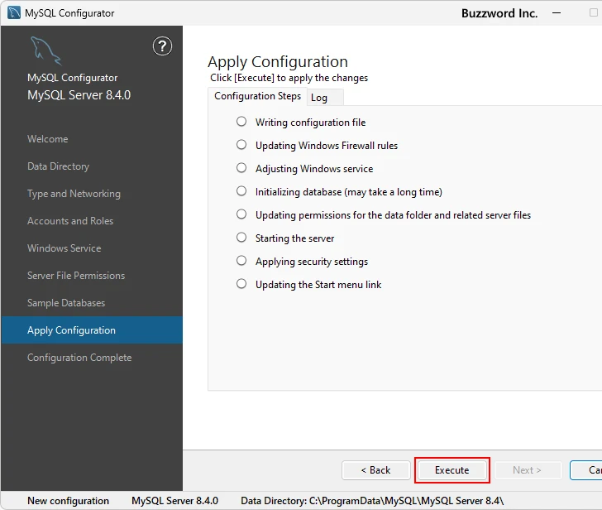Click the Data Directory path in status bar
Viewport: 602px width, 510px height.
point(372,501)
